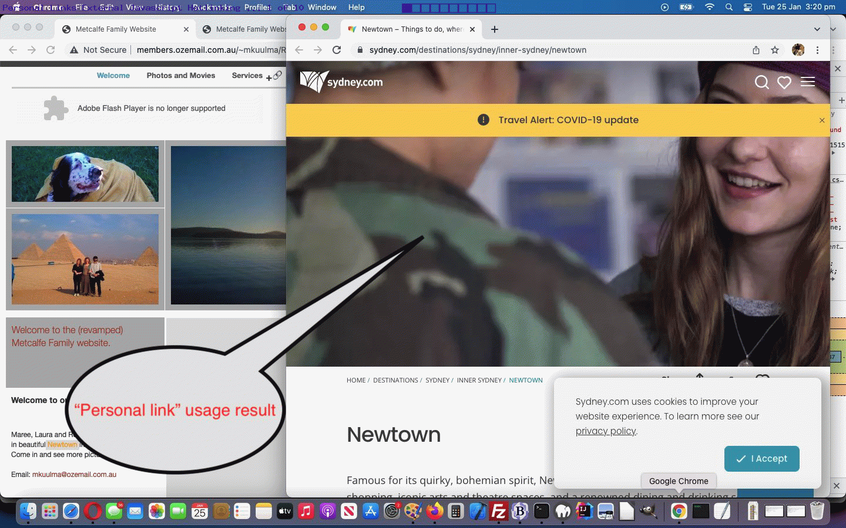This screenshot has height=528, width=846.
Task: Select the Newtown – Things to do tab
Action: (x=411, y=29)
